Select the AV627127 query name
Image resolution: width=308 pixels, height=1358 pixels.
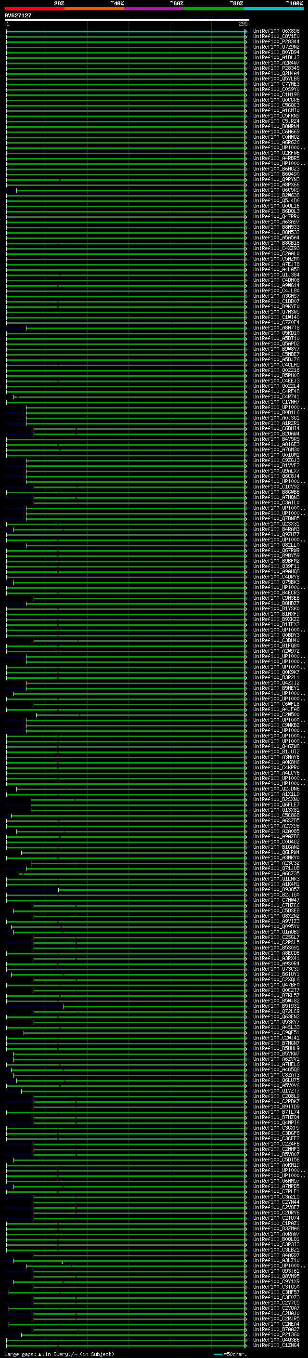18,15
